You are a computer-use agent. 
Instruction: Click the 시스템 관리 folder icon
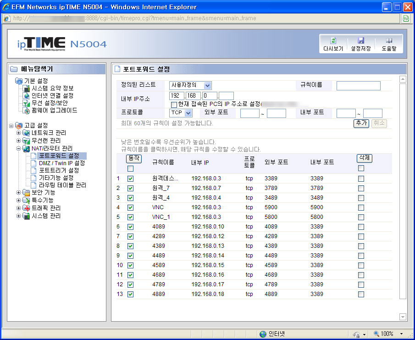tap(26, 216)
